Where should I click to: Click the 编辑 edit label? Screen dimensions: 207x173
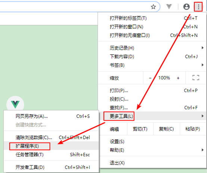tap(114, 129)
